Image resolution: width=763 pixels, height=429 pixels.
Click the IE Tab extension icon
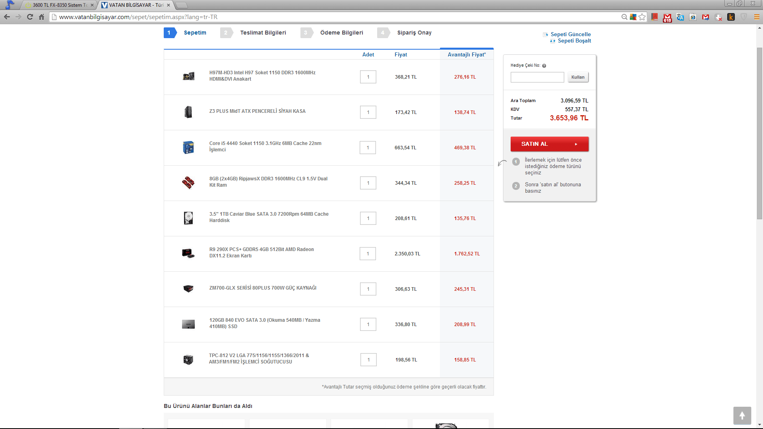(x=693, y=17)
